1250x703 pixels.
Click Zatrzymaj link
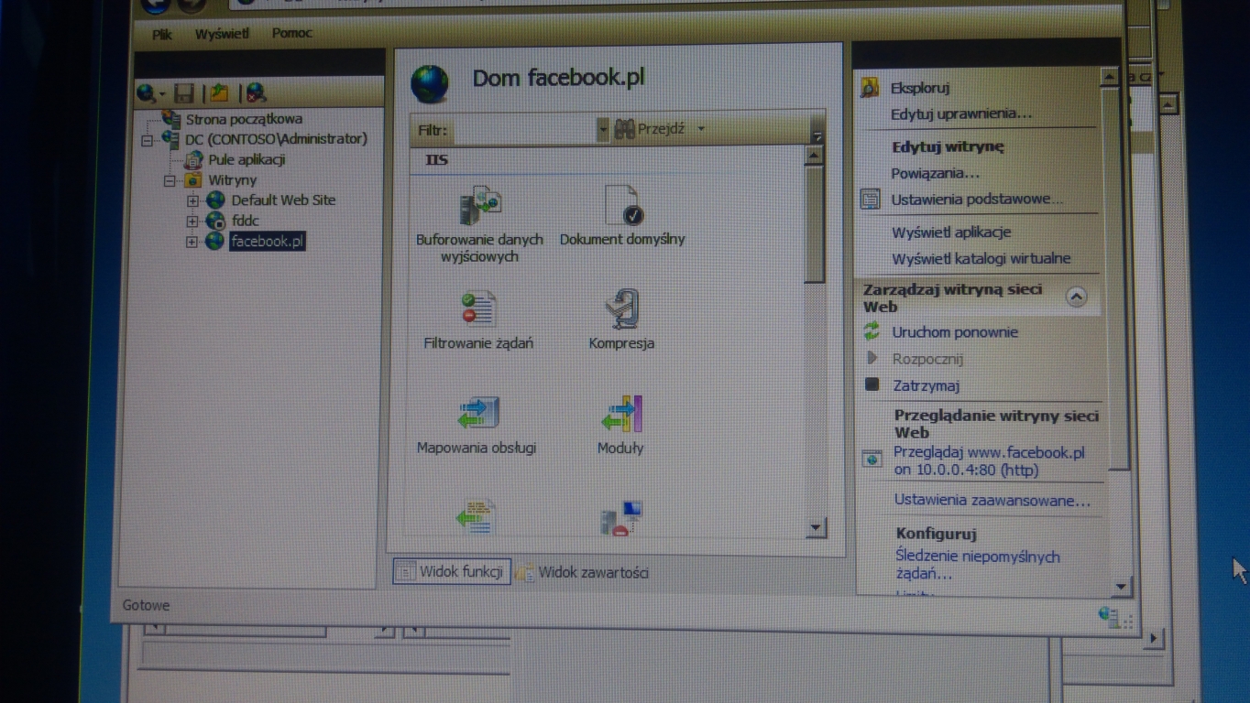[x=927, y=386]
